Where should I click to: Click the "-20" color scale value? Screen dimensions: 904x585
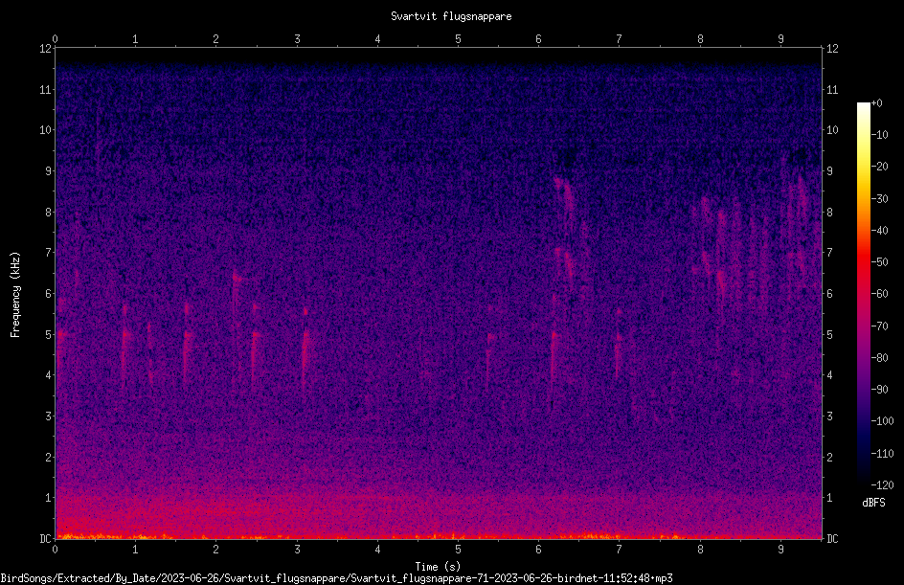(x=879, y=167)
